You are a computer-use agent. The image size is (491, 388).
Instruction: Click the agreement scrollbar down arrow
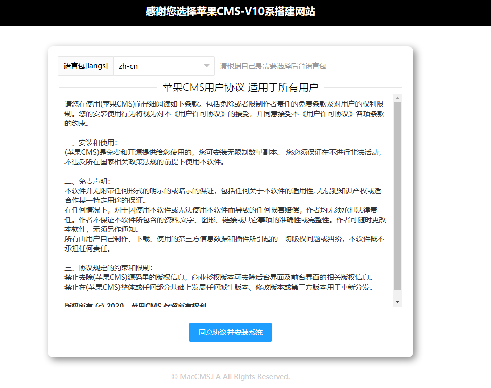tap(398, 302)
